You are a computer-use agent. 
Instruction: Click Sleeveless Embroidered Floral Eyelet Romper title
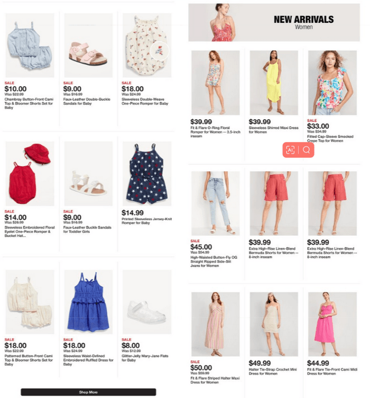[x=30, y=232]
